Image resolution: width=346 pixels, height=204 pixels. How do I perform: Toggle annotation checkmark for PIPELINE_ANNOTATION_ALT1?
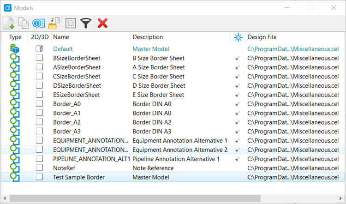pyautogui.click(x=238, y=159)
